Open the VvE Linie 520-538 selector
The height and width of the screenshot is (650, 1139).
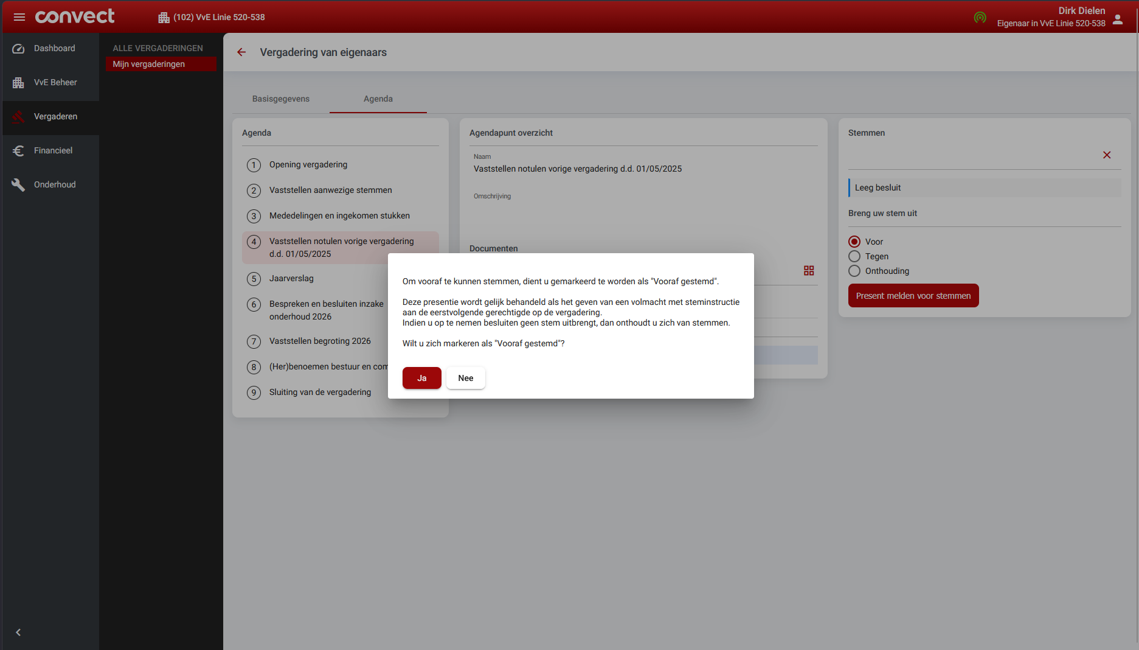click(212, 17)
